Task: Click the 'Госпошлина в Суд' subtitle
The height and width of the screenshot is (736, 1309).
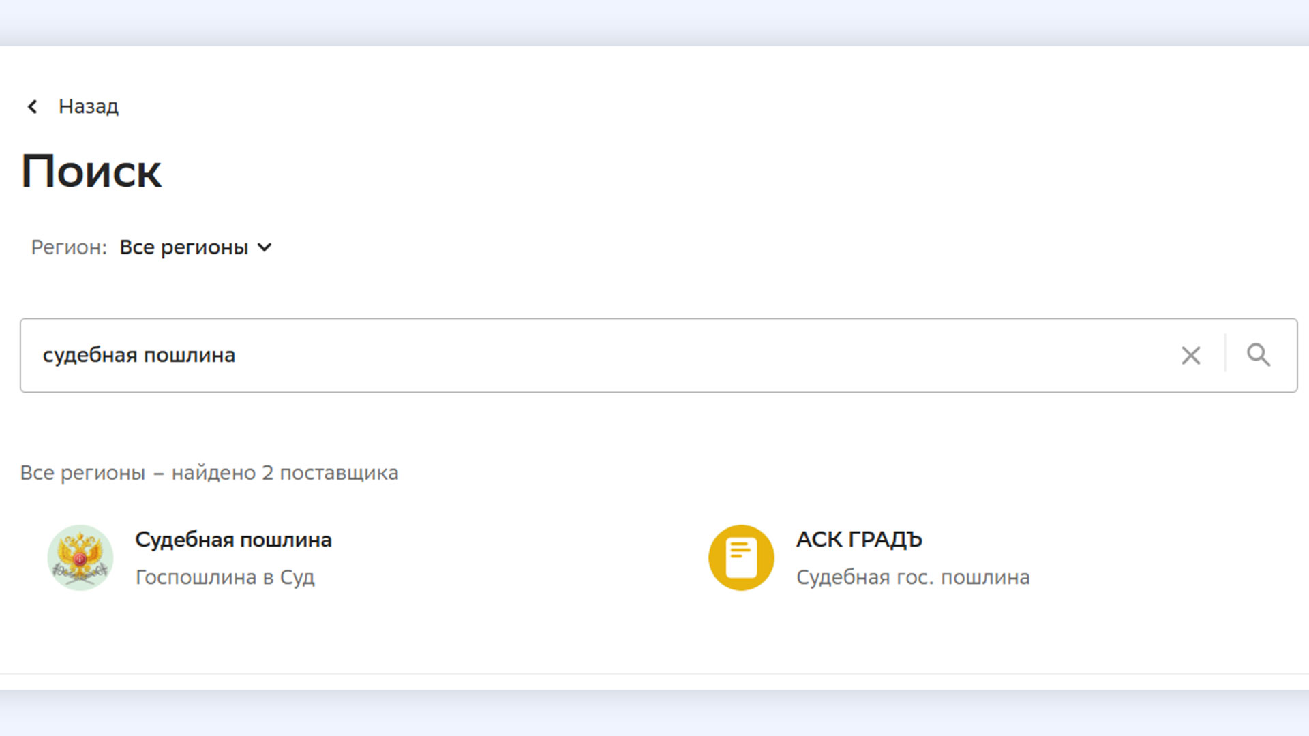Action: [225, 577]
